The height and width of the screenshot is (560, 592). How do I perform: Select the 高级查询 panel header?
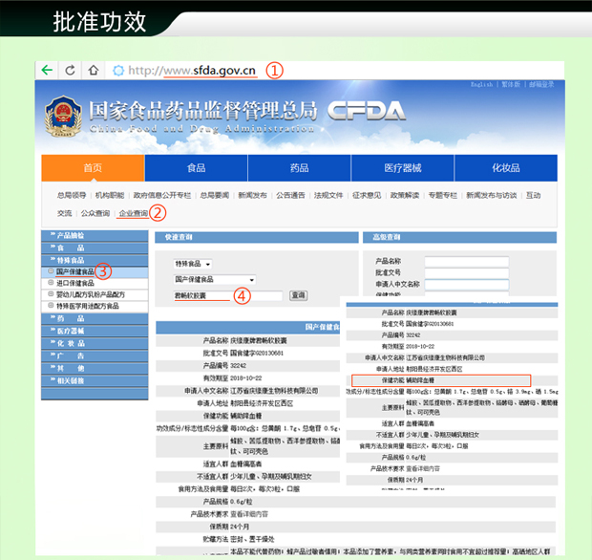[x=459, y=237]
